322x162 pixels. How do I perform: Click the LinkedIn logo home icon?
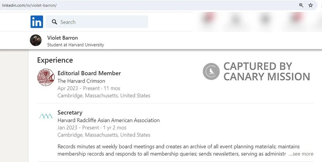pos(37,22)
